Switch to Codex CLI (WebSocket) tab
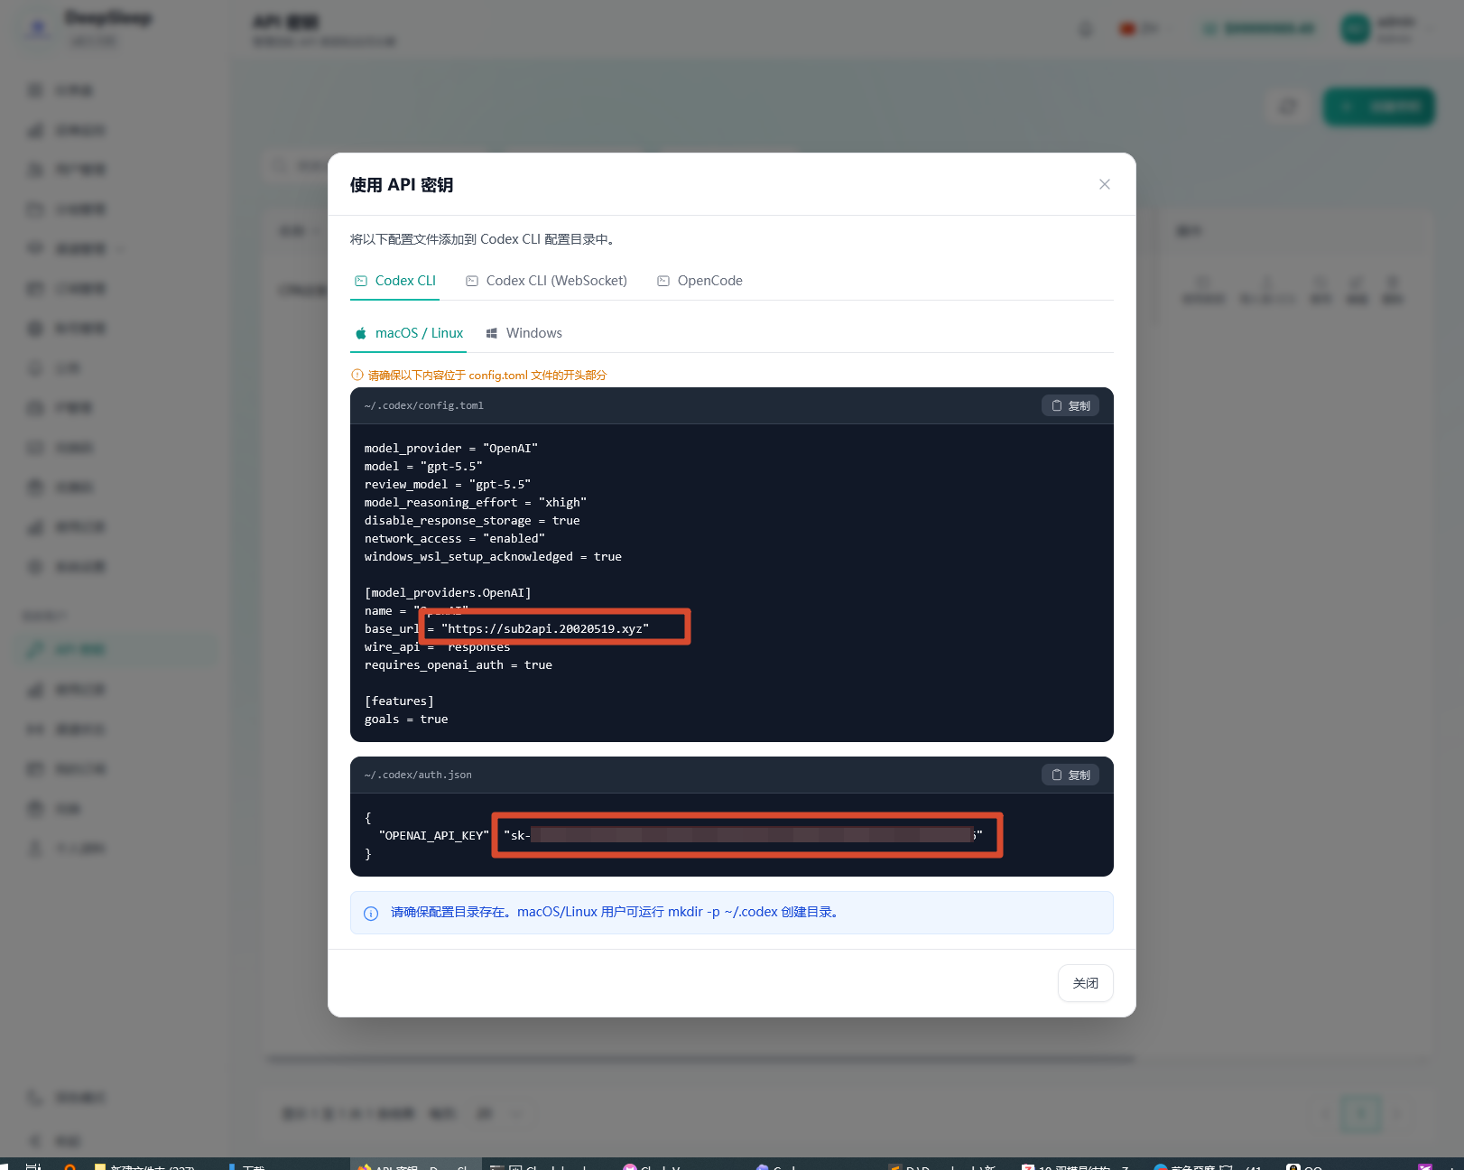 [547, 281]
